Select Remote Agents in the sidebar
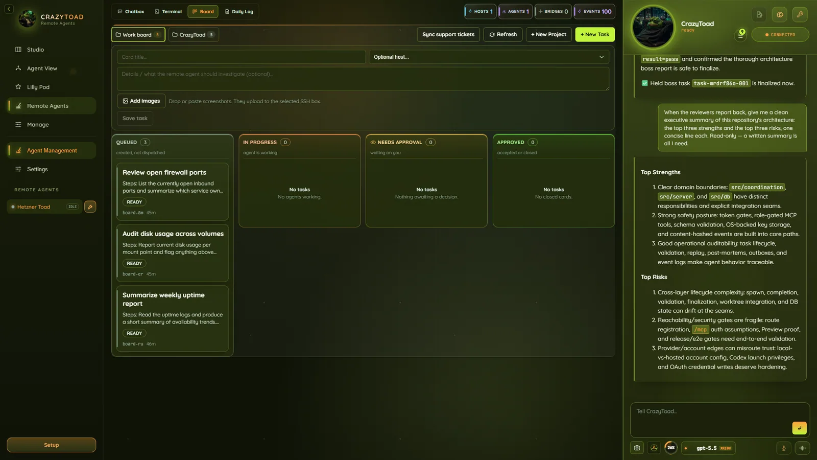 click(x=51, y=106)
